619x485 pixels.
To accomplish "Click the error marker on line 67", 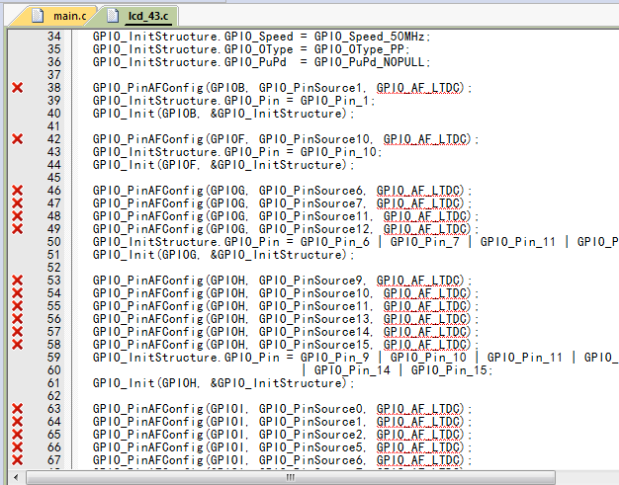I will point(18,459).
